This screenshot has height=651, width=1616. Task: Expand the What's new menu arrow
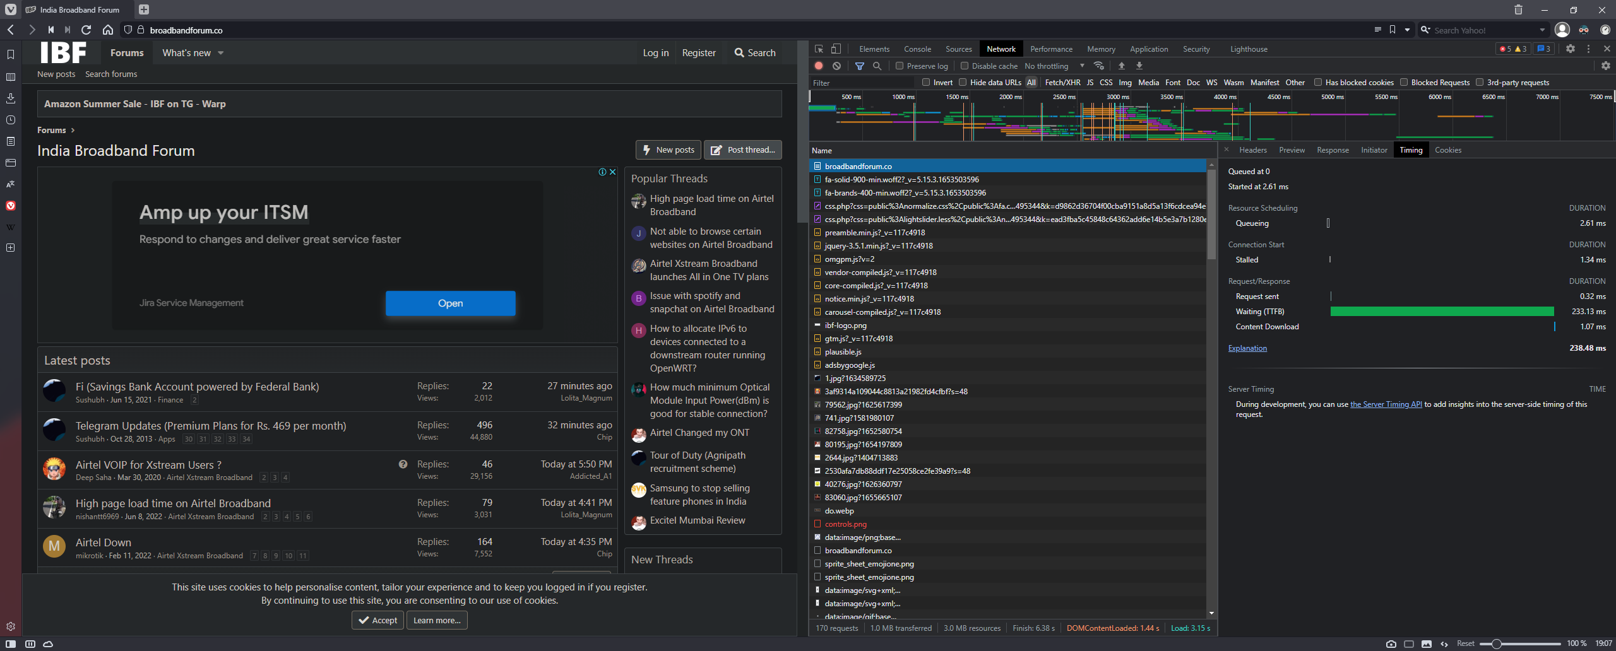[221, 53]
